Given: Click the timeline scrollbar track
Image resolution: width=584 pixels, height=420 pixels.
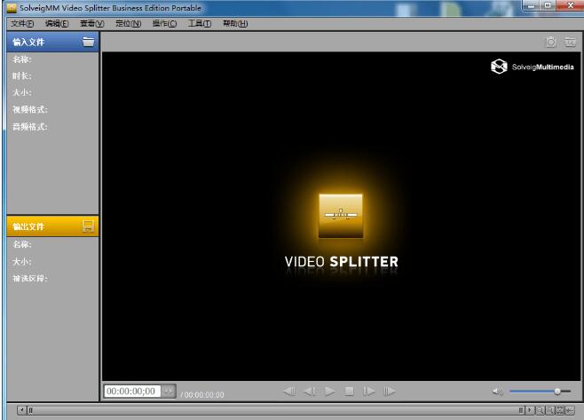Looking at the screenshot, I should [276, 410].
